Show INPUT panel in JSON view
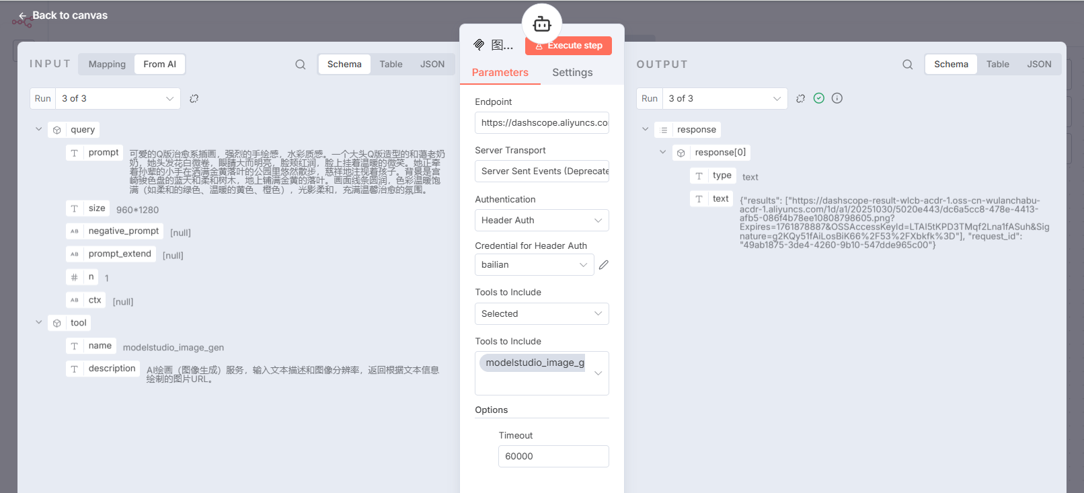Image resolution: width=1084 pixels, height=493 pixels. tap(432, 65)
